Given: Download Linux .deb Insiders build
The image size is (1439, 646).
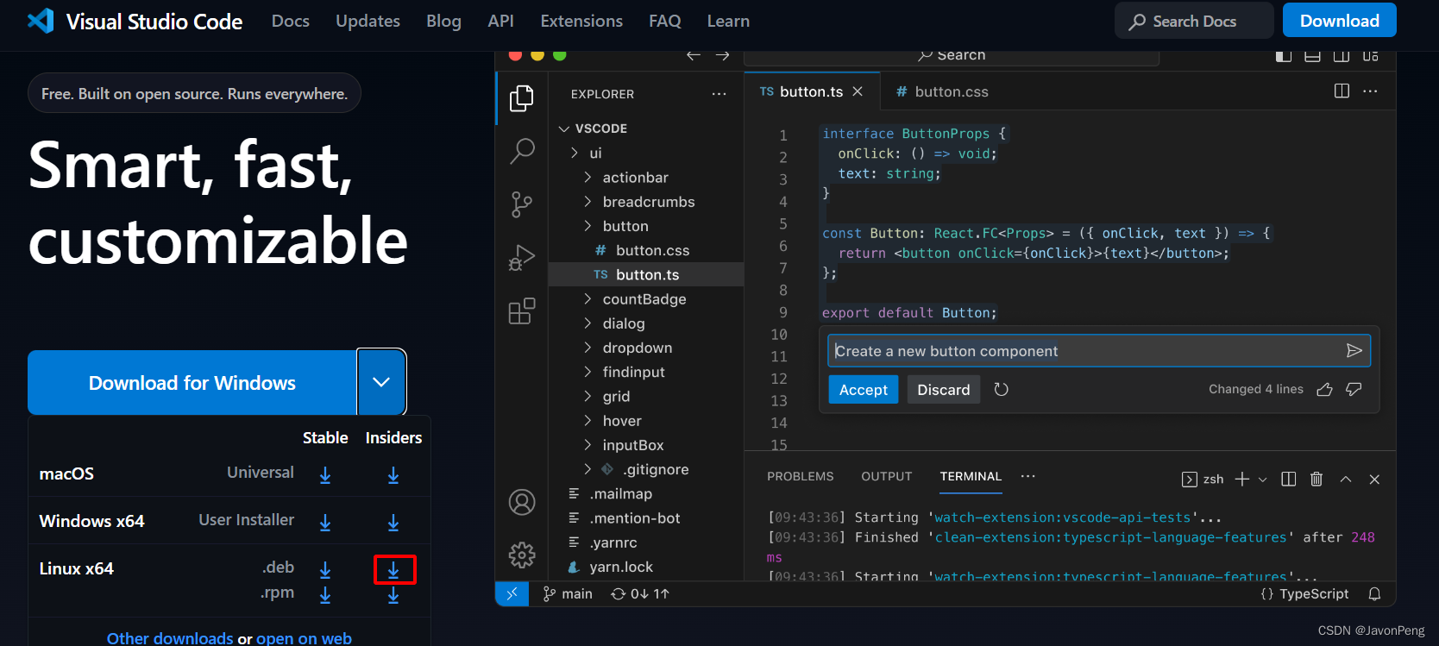Looking at the screenshot, I should [393, 570].
